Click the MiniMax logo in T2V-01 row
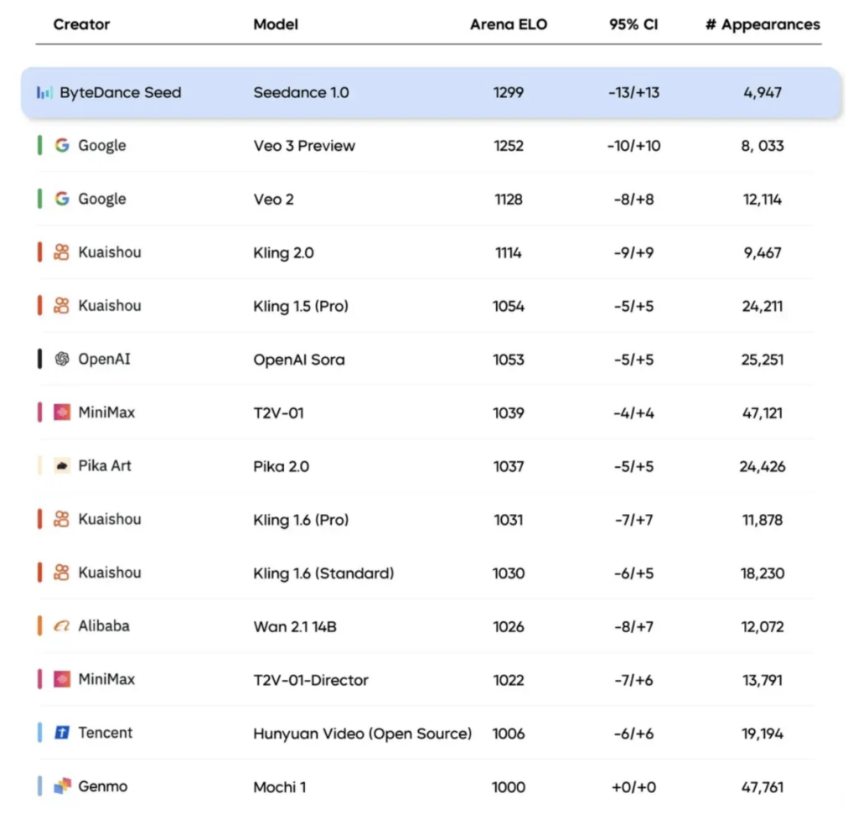 62,412
